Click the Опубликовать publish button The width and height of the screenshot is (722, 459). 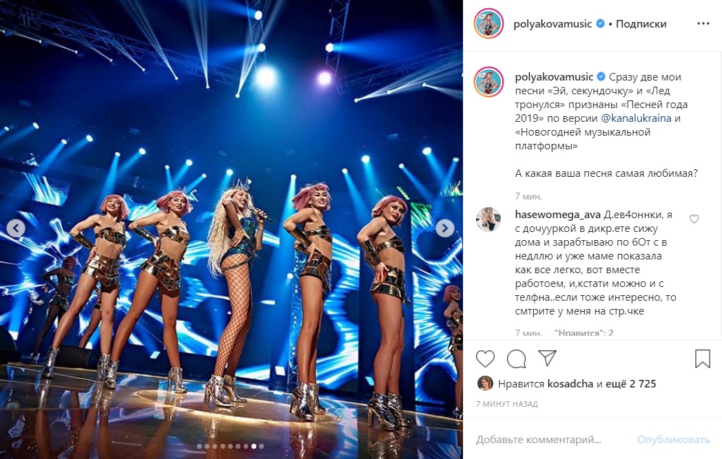pos(673,440)
